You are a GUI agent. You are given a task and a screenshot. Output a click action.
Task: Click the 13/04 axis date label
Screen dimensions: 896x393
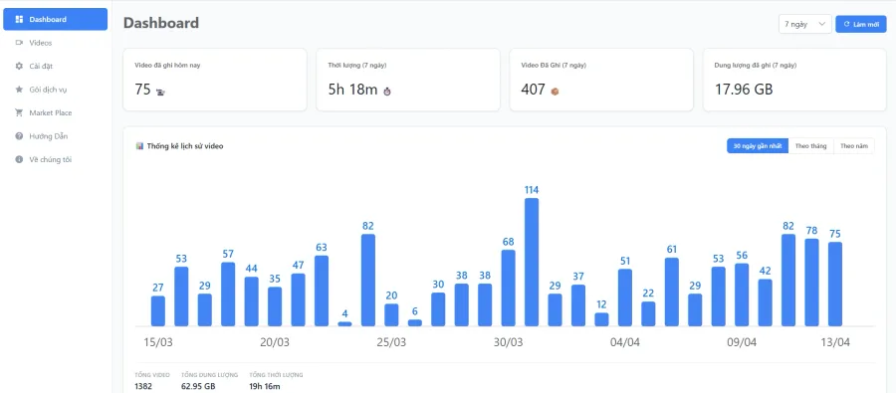(835, 342)
